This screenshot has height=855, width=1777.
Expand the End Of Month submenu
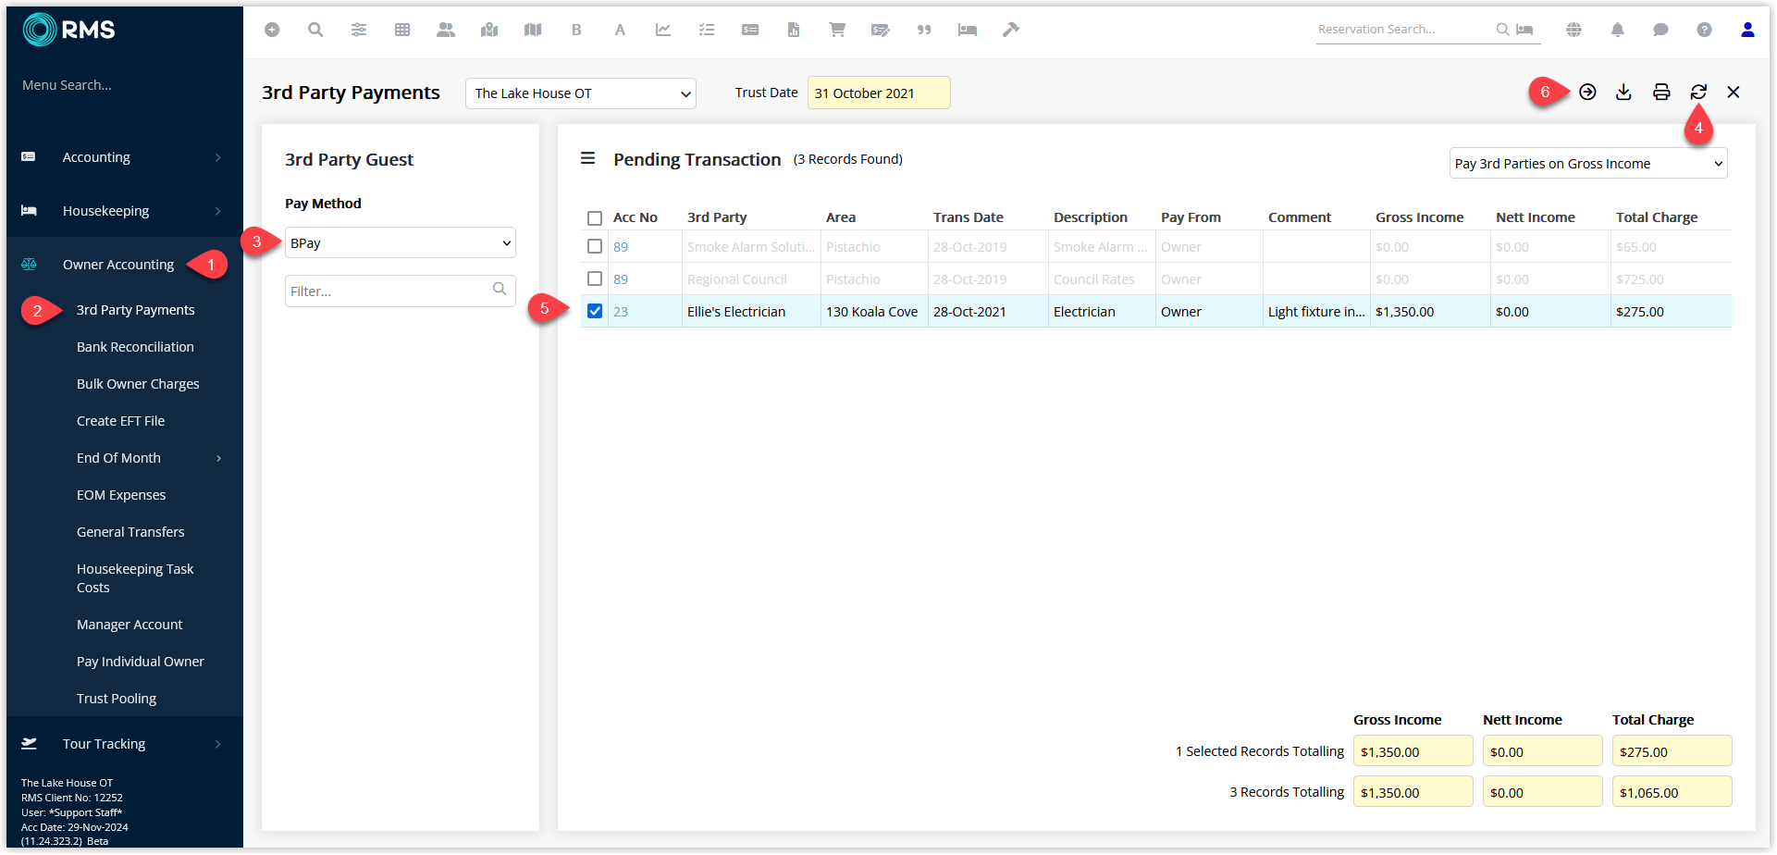pos(123,458)
